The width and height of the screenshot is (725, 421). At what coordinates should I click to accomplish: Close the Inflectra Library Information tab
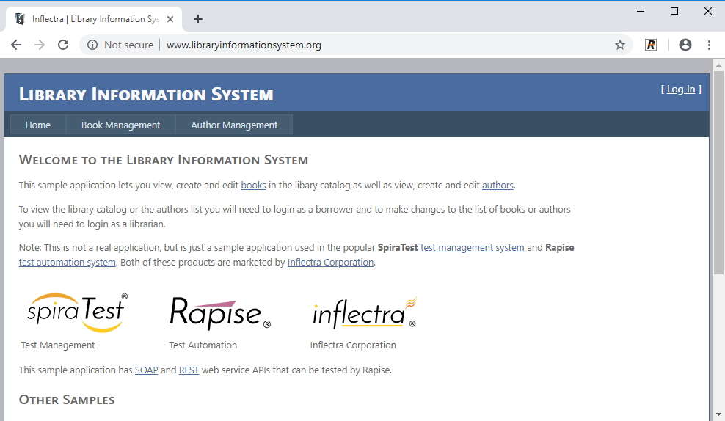(x=170, y=19)
